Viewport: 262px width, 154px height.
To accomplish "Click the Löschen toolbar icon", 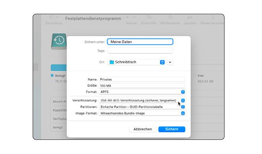I will (x=190, y=17).
